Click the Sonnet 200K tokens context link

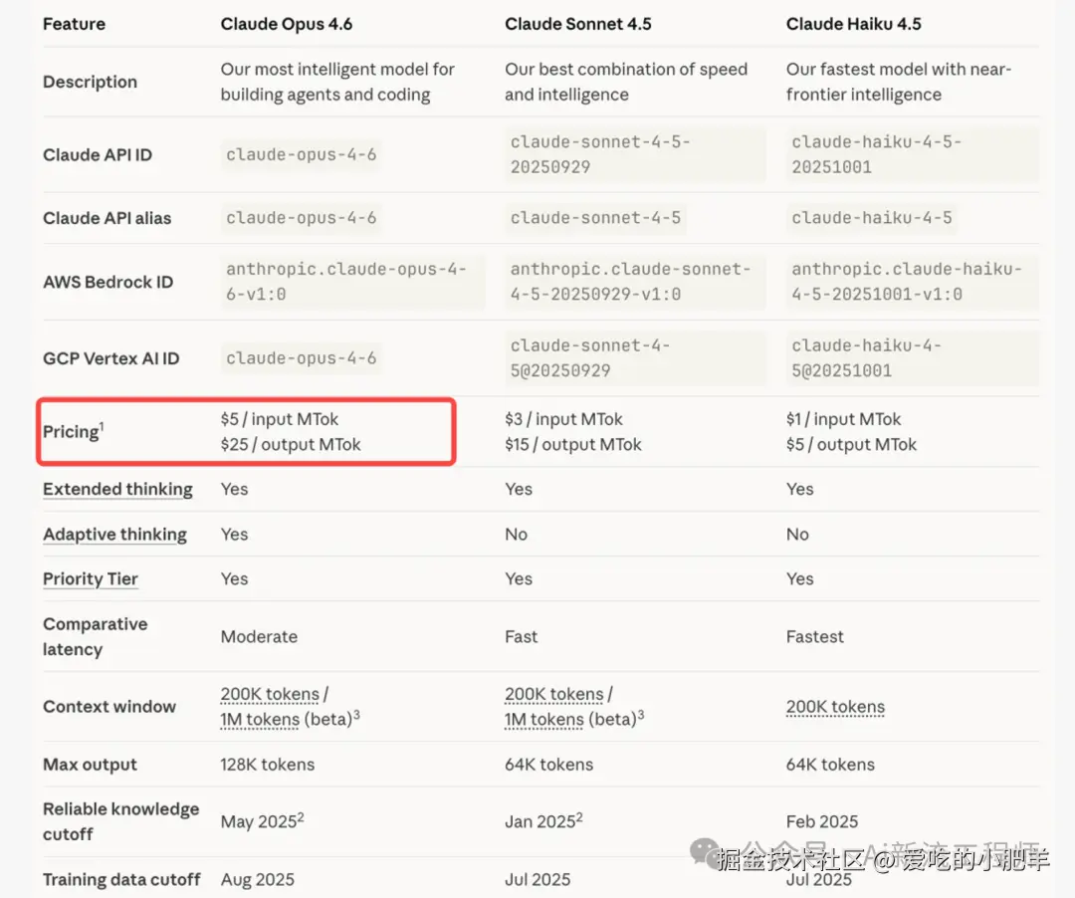(x=554, y=694)
